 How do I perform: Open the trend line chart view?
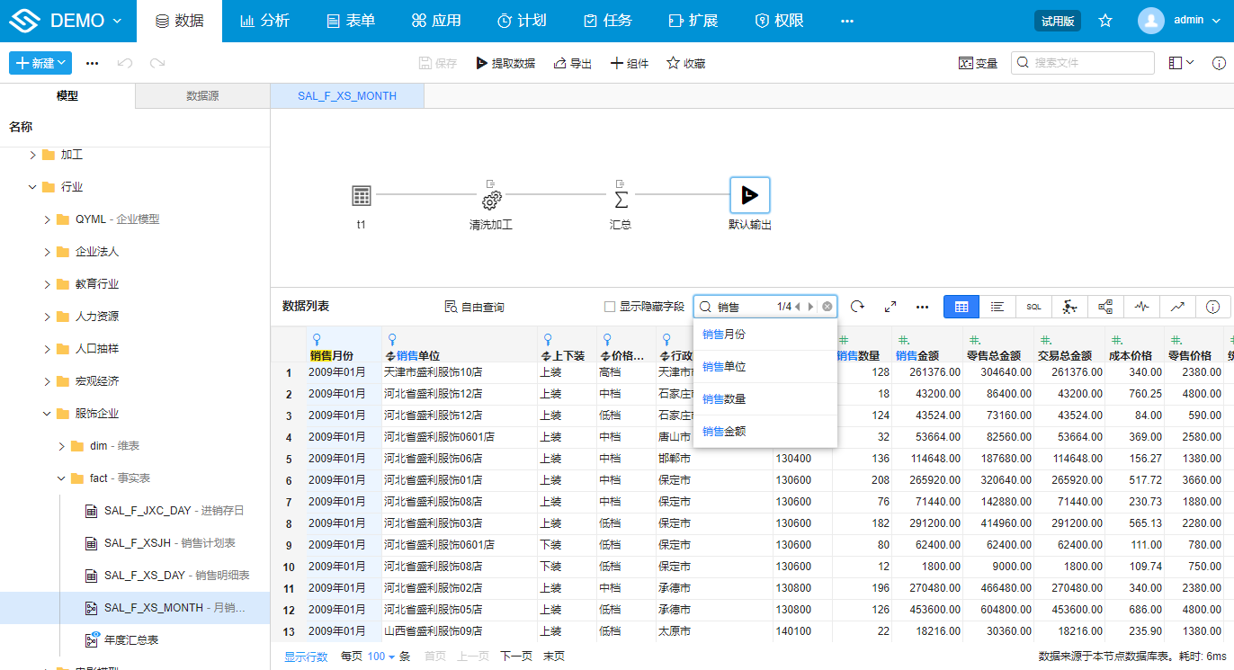[x=1177, y=307]
